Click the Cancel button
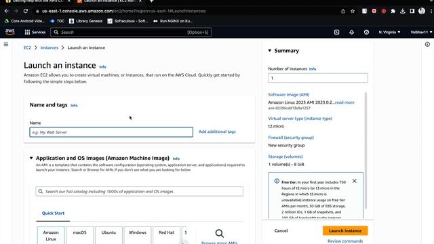Viewport: 434px width, 244px height. coord(281,230)
